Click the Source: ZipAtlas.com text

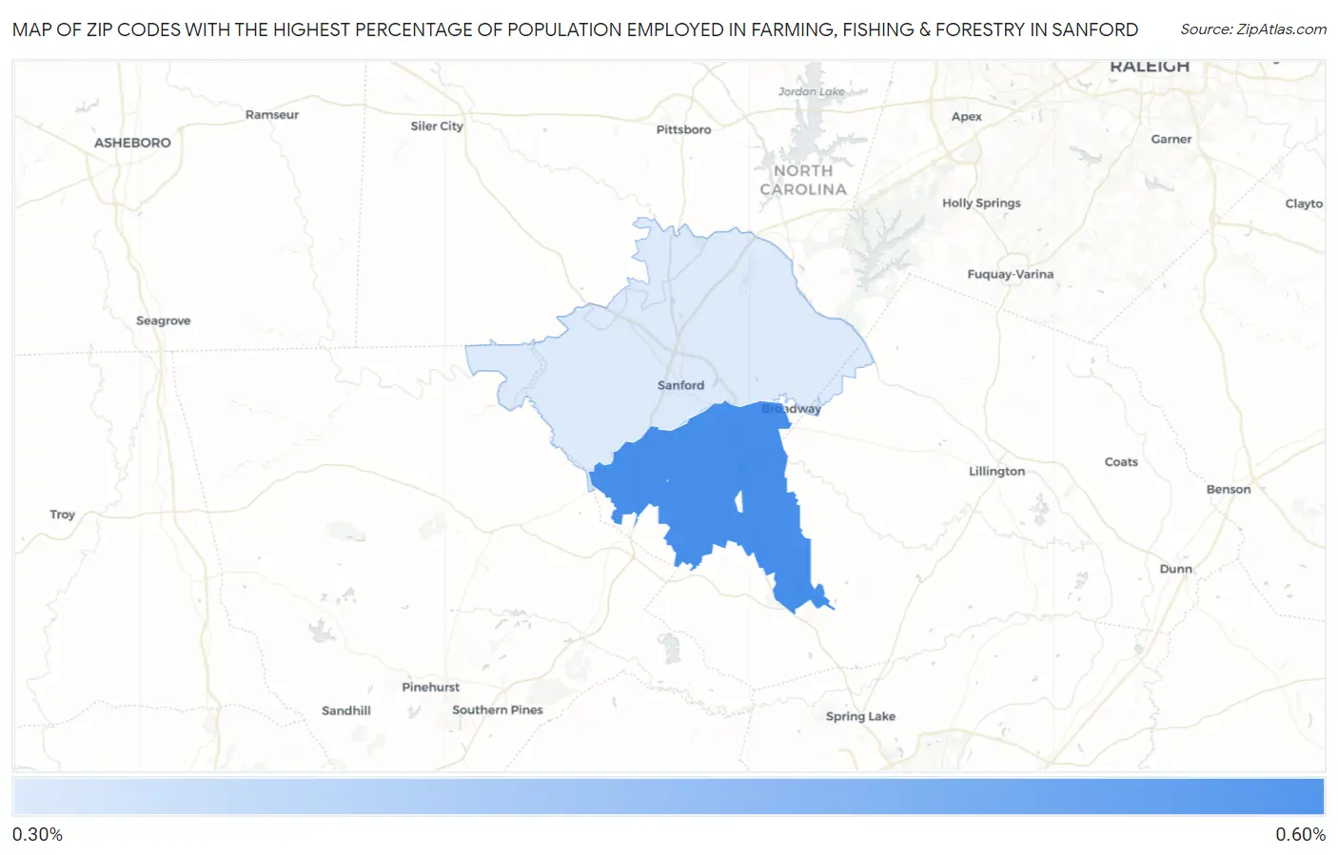click(1253, 29)
